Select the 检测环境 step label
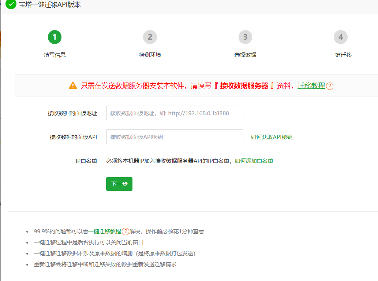This screenshot has width=378, height=281. pos(150,55)
